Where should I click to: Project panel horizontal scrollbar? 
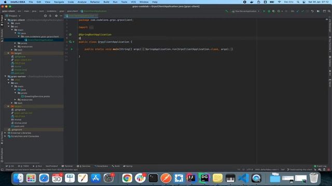click(22, 163)
